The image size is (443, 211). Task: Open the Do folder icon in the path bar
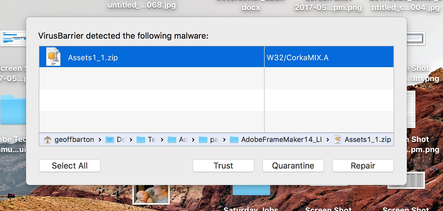pos(110,139)
